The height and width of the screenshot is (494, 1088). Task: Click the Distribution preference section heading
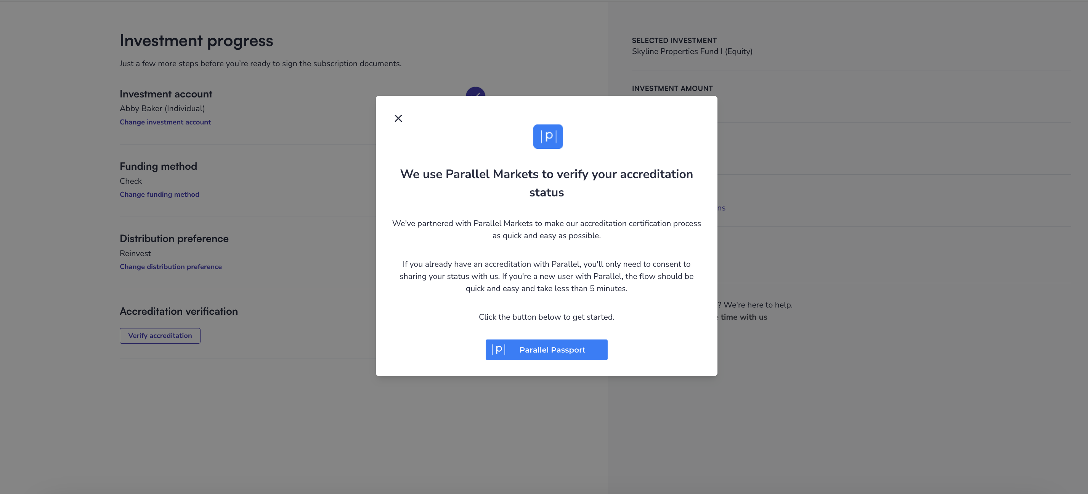(x=174, y=239)
